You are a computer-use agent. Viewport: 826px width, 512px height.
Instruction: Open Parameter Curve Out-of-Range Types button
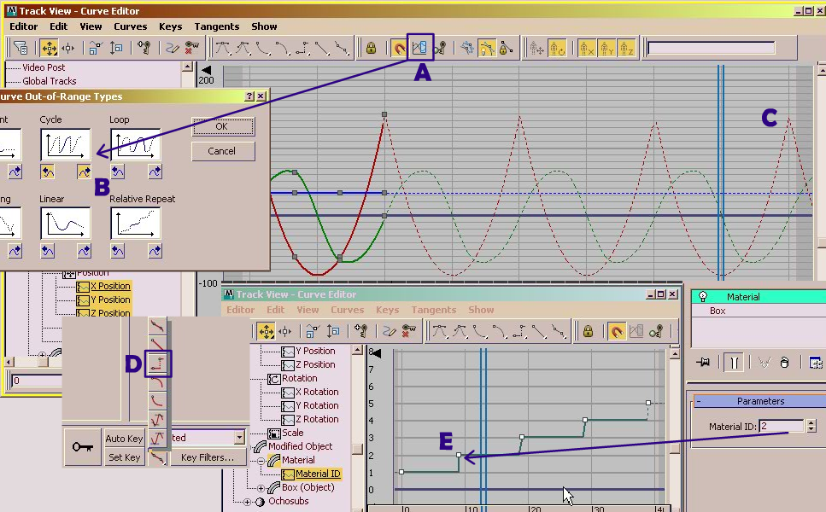pos(420,48)
